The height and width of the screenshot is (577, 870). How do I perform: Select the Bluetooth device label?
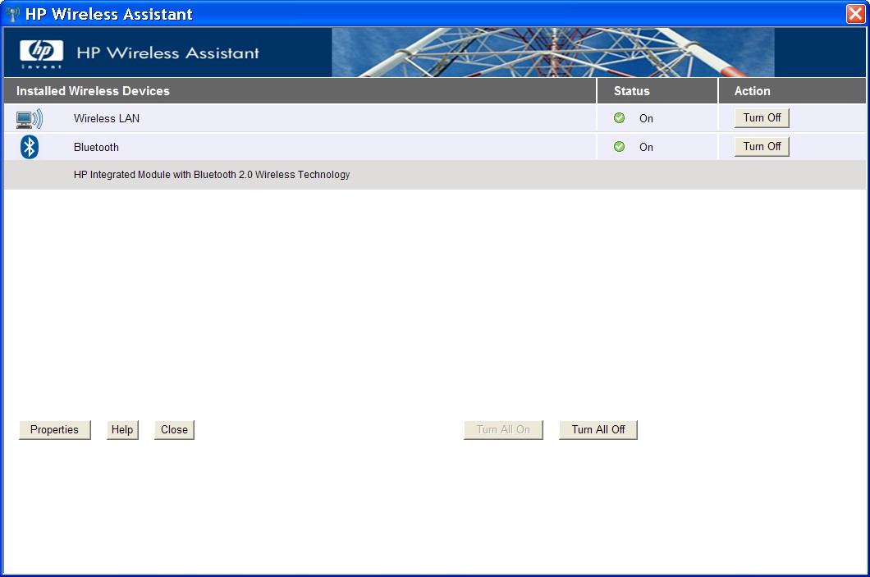pyautogui.click(x=96, y=148)
